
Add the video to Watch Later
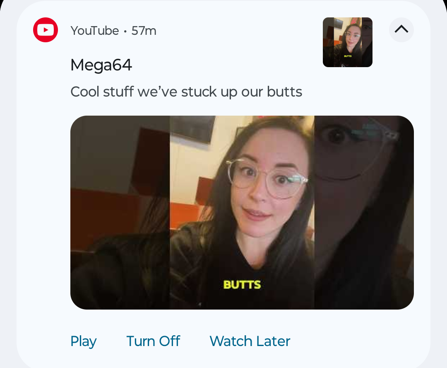250,341
